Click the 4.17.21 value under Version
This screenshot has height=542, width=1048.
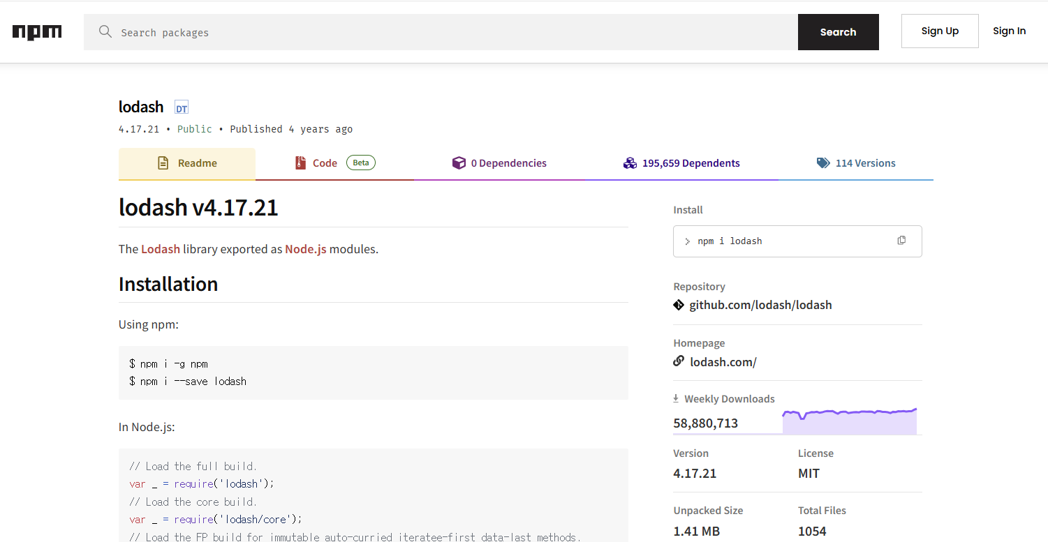[695, 474]
